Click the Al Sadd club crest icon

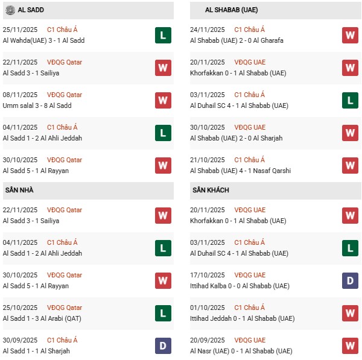click(10, 10)
